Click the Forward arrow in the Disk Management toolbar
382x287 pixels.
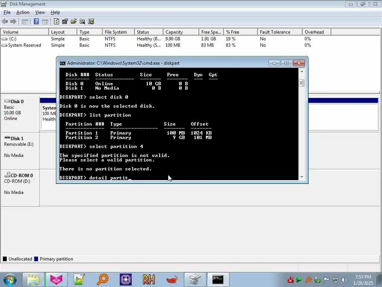coord(13,21)
